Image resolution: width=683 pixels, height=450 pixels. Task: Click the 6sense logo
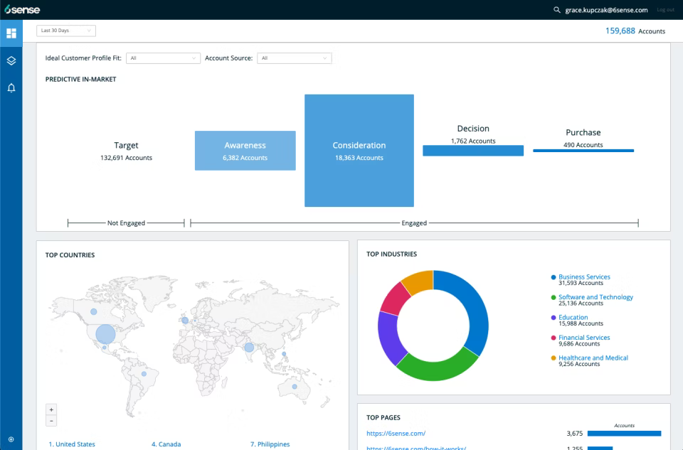(x=22, y=9)
